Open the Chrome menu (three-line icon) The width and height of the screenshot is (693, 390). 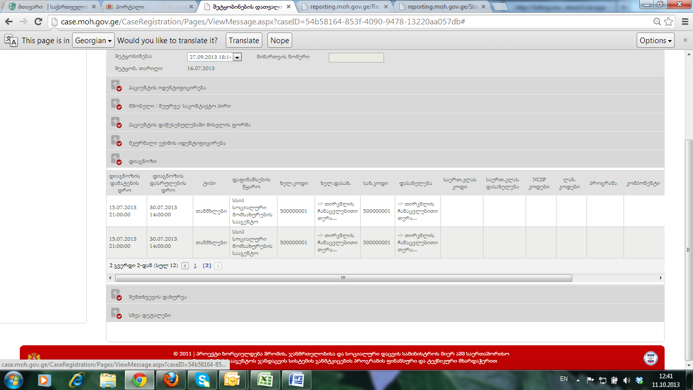[x=685, y=22]
